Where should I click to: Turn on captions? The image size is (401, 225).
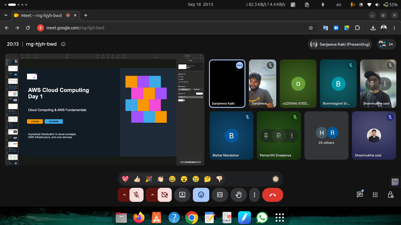pyautogui.click(x=220, y=195)
